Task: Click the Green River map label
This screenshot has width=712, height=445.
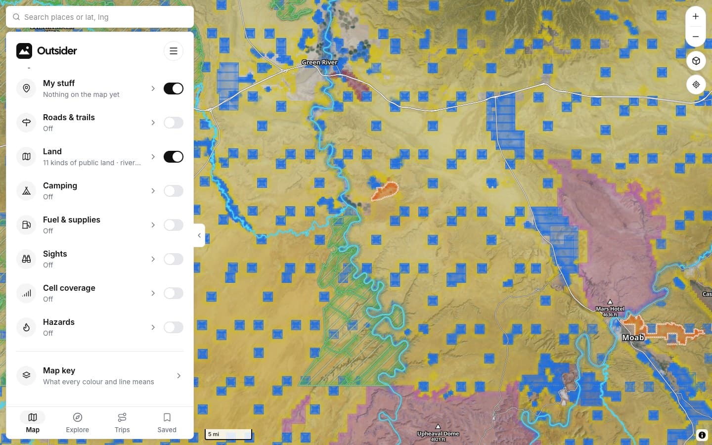Action: 319,62
